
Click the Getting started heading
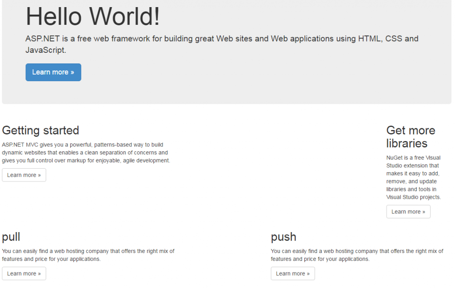(40, 130)
